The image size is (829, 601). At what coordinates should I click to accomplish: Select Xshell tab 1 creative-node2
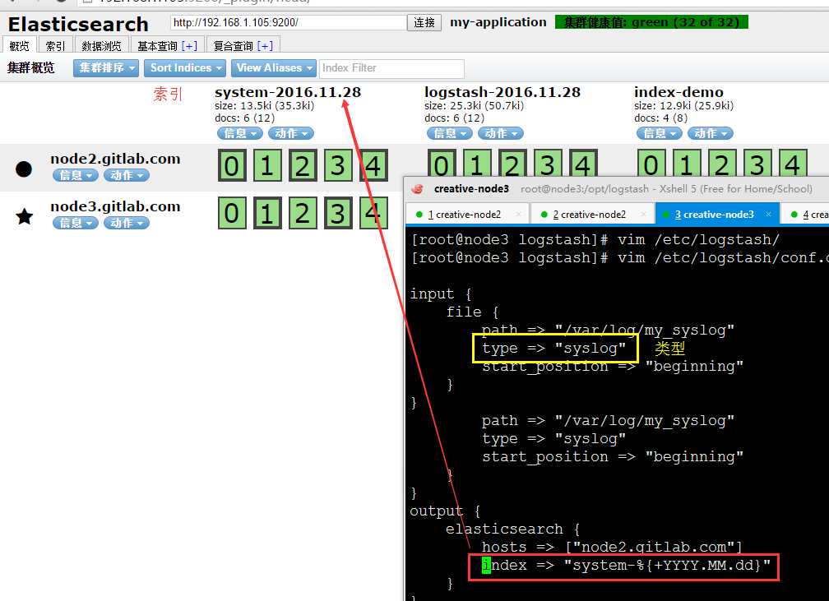pyautogui.click(x=467, y=215)
